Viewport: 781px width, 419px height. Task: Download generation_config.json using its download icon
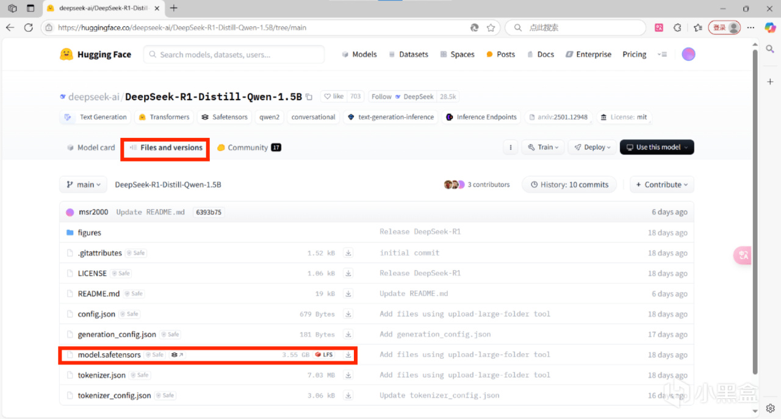click(348, 334)
